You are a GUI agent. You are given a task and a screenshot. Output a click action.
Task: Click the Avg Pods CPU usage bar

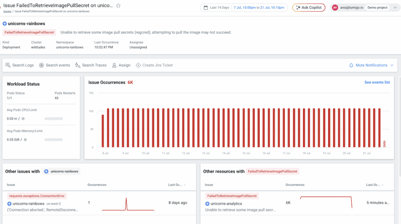[x=54, y=118]
